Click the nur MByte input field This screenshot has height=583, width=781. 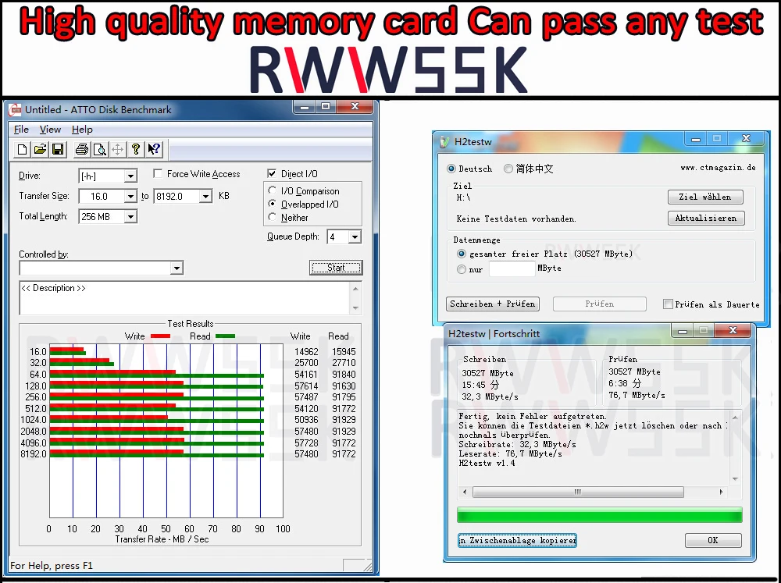click(512, 268)
